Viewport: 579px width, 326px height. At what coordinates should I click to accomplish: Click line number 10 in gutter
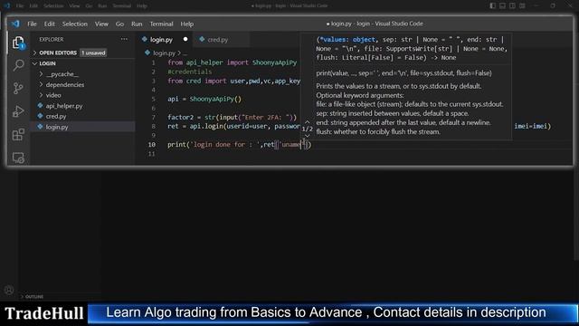[x=152, y=145]
